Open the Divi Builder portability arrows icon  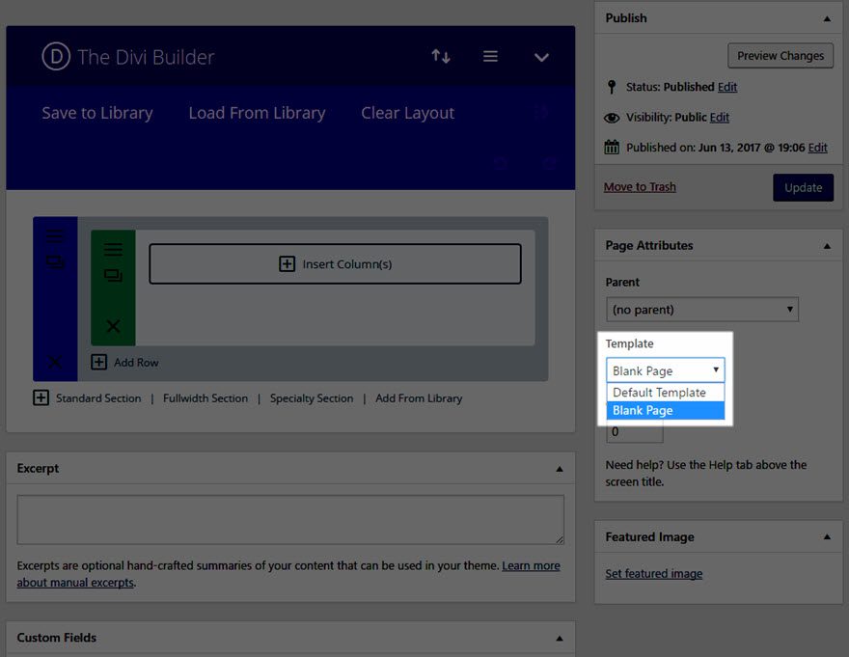[x=441, y=57]
